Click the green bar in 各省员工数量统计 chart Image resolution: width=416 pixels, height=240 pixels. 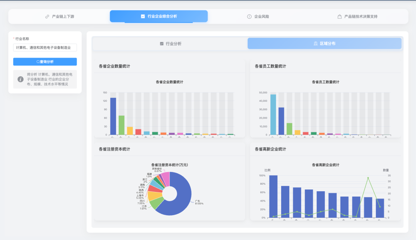coord(289,129)
